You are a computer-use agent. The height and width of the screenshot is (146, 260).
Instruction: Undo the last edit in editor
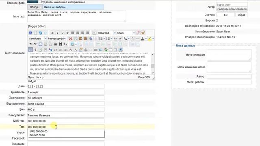[x=41, y=33]
